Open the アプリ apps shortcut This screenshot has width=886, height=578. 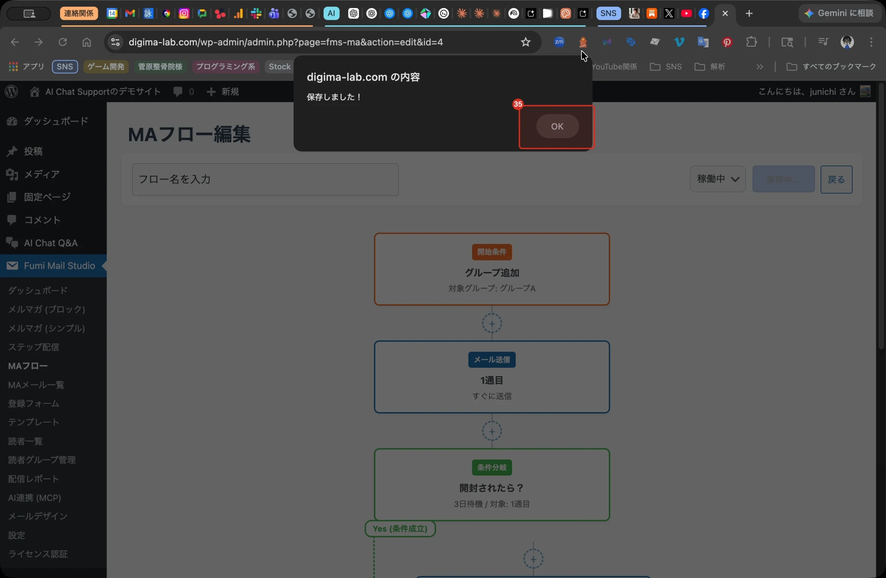[26, 66]
